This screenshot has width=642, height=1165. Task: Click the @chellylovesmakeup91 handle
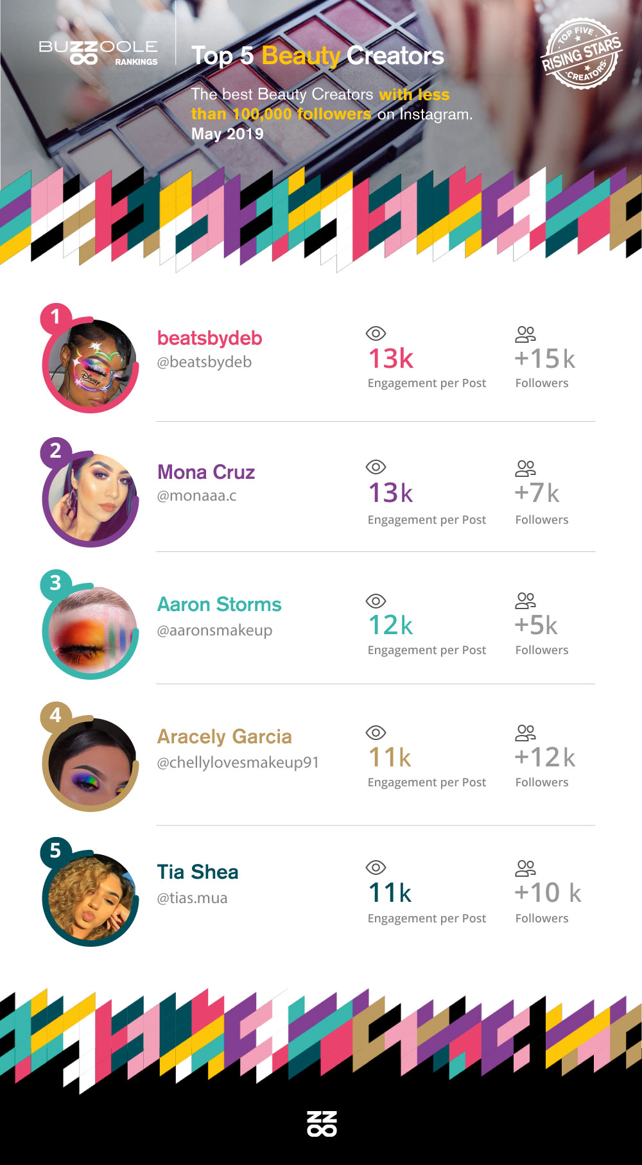click(238, 763)
